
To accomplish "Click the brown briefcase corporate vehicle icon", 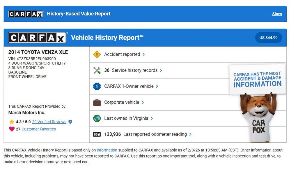I will pos(97,102).
